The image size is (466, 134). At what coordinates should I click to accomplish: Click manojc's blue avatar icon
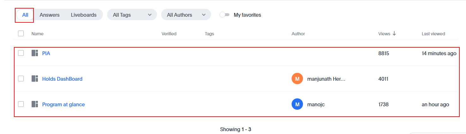click(x=297, y=104)
